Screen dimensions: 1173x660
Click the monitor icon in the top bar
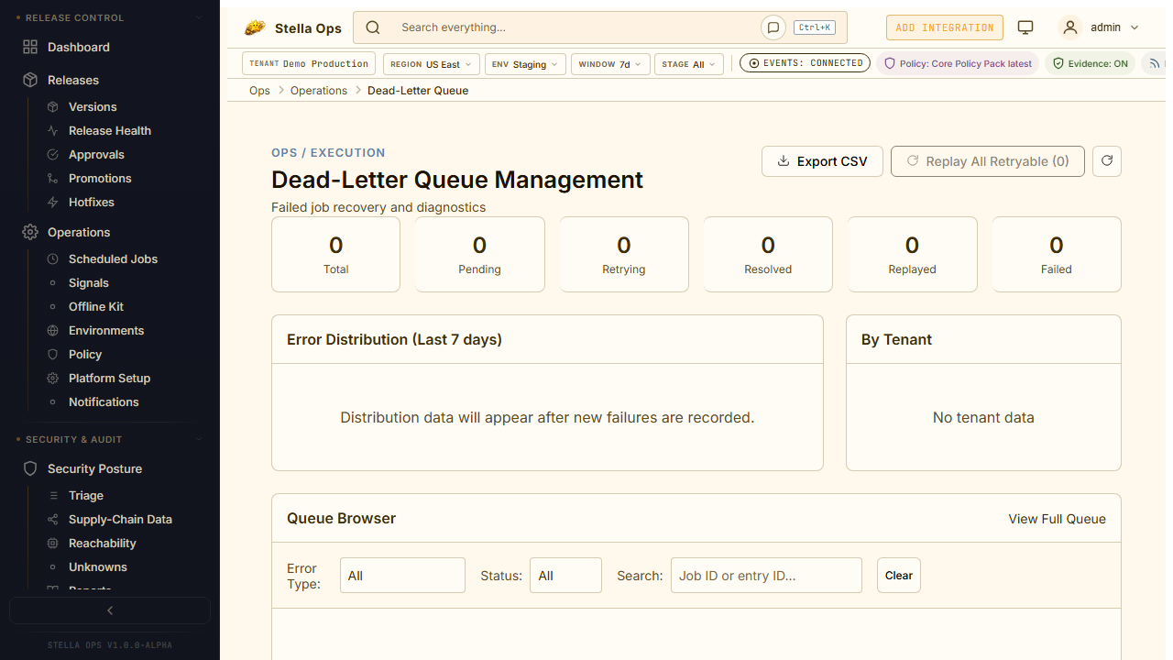pos(1025,27)
